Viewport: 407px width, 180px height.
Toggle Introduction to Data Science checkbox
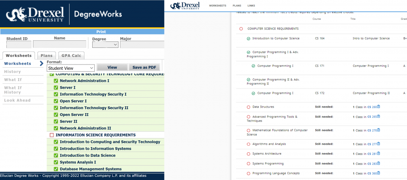(56, 155)
